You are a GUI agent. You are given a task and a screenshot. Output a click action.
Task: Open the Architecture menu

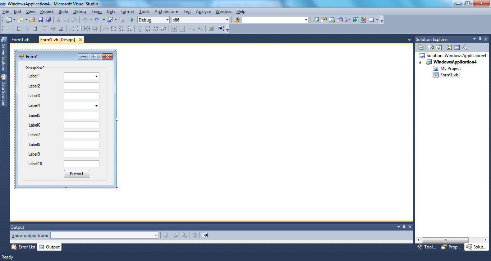tap(166, 11)
